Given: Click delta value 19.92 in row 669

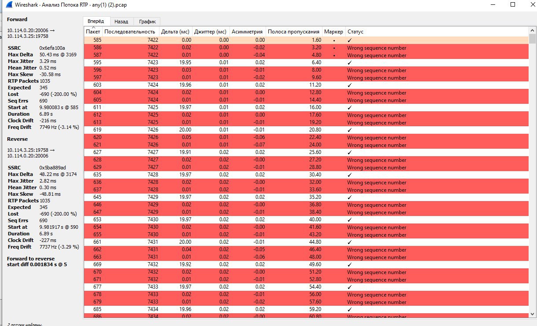Looking at the screenshot, I should pyautogui.click(x=185, y=264).
